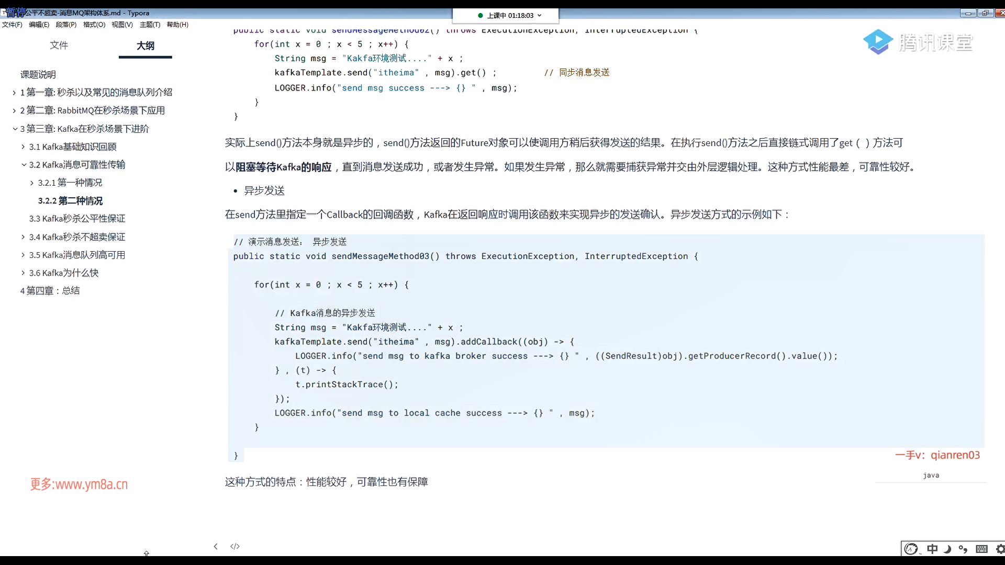The height and width of the screenshot is (565, 1005).
Task: Toggle IME Chinese/English mode
Action: (932, 549)
